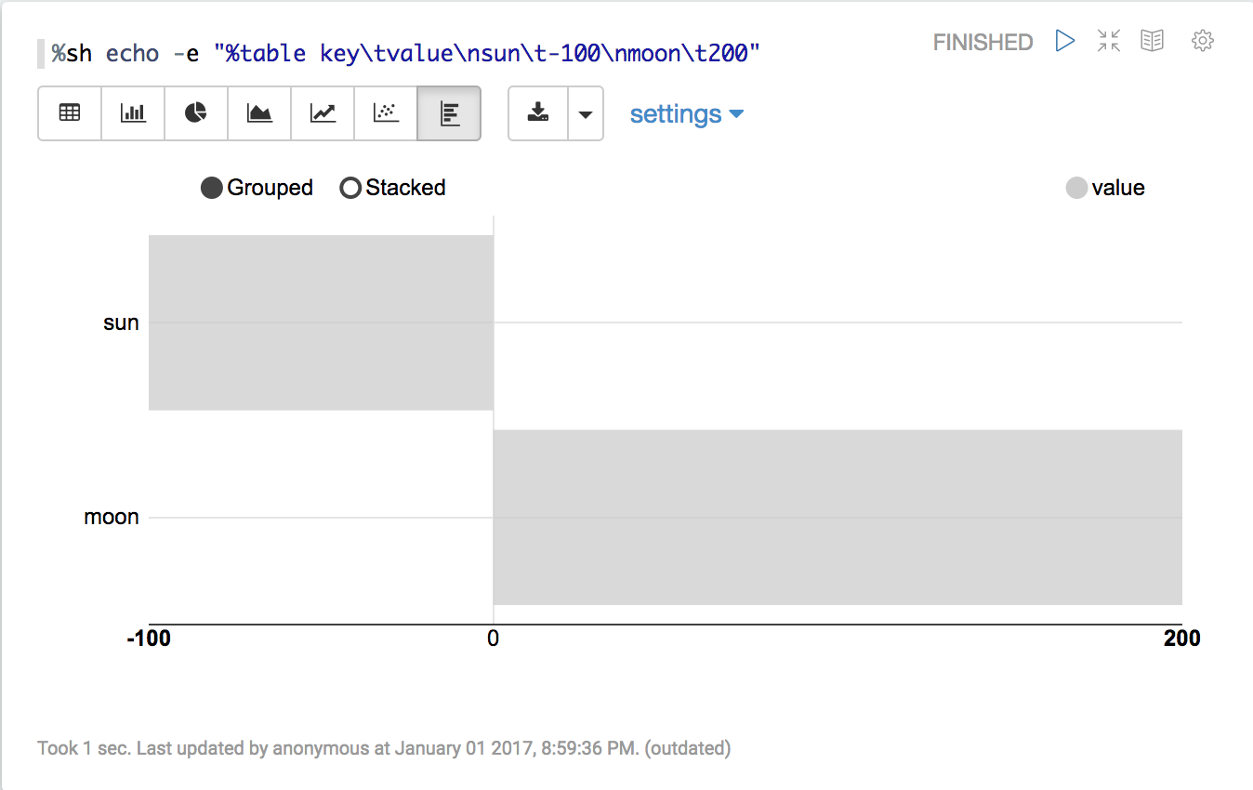
Task: Click the moon bar in the chart
Action: click(837, 517)
